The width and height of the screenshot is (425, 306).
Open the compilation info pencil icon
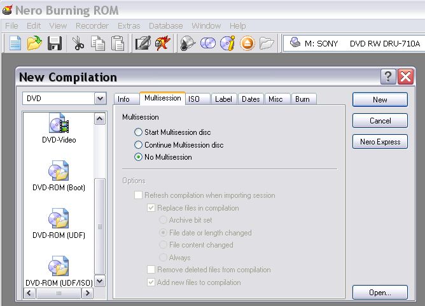pyautogui.click(x=143, y=43)
